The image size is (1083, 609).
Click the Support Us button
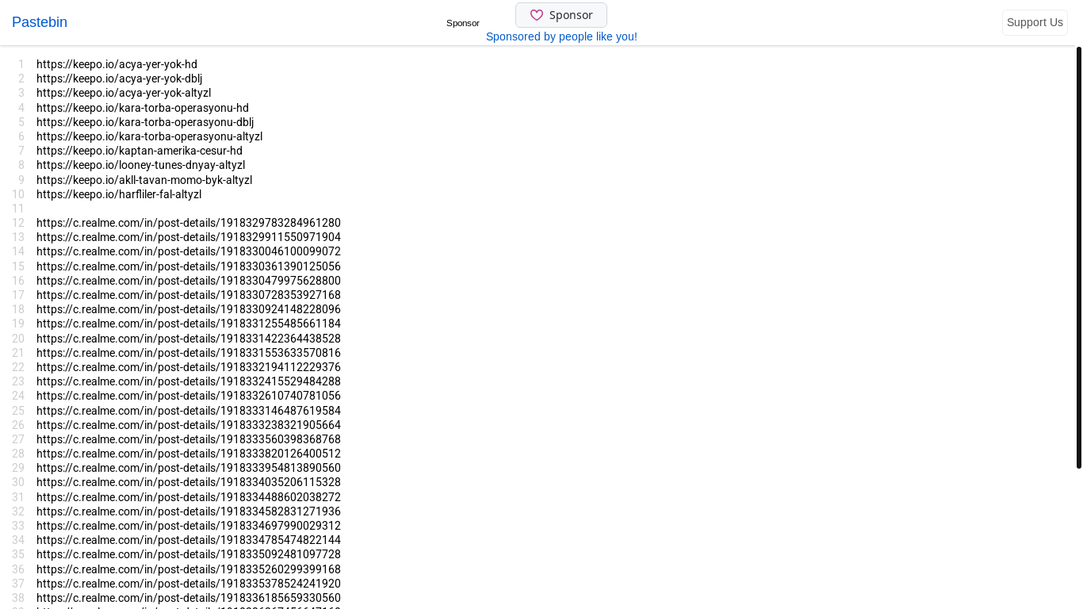(x=1035, y=22)
